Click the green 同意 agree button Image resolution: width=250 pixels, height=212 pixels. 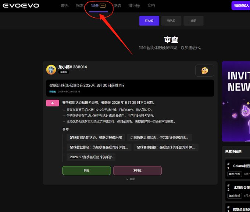click(86, 171)
